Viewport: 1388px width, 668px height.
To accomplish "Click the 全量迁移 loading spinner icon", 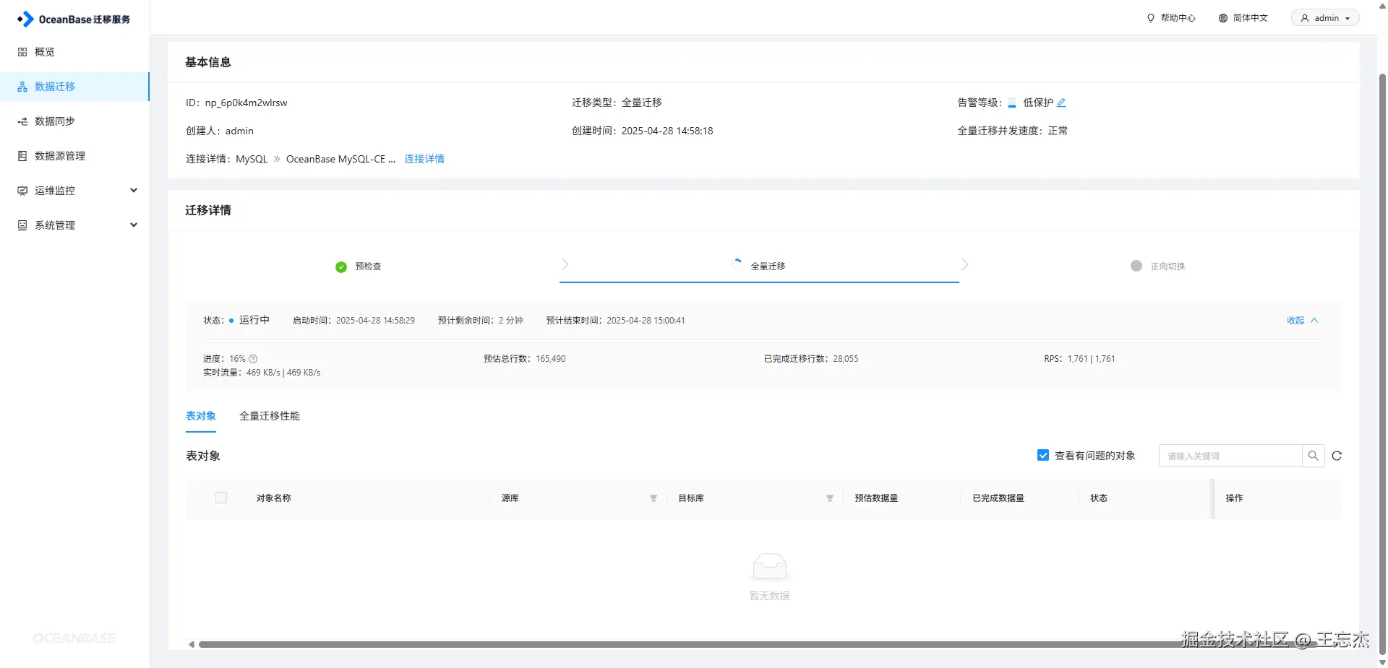I will point(737,264).
